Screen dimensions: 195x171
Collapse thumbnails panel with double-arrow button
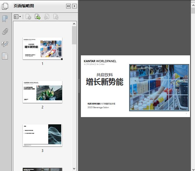coord(68,6)
